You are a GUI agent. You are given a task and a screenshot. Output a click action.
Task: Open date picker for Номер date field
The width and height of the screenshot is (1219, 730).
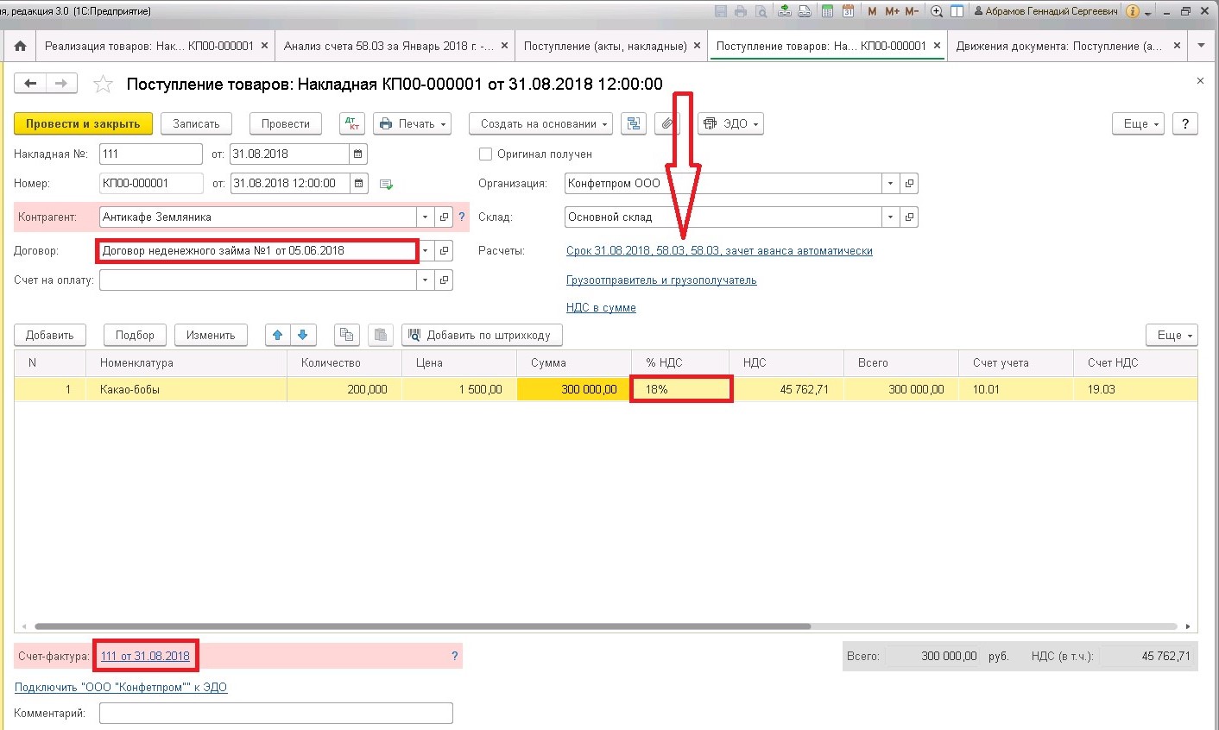[x=358, y=183]
